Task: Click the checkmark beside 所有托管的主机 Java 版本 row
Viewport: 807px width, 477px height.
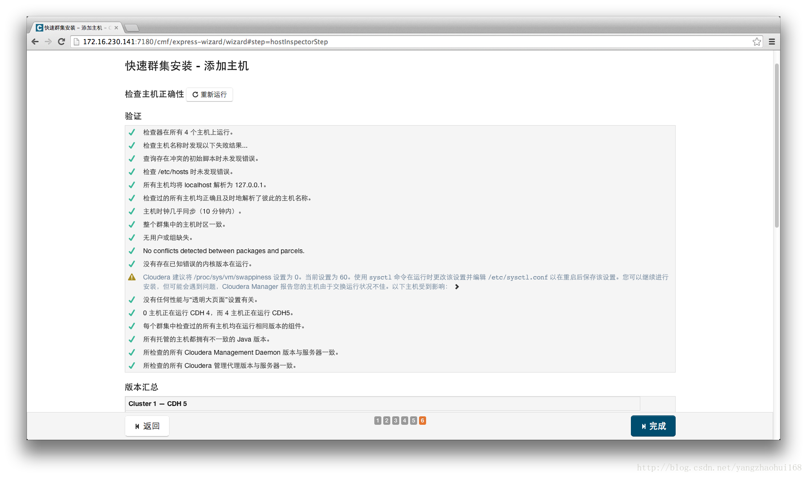Action: tap(132, 339)
